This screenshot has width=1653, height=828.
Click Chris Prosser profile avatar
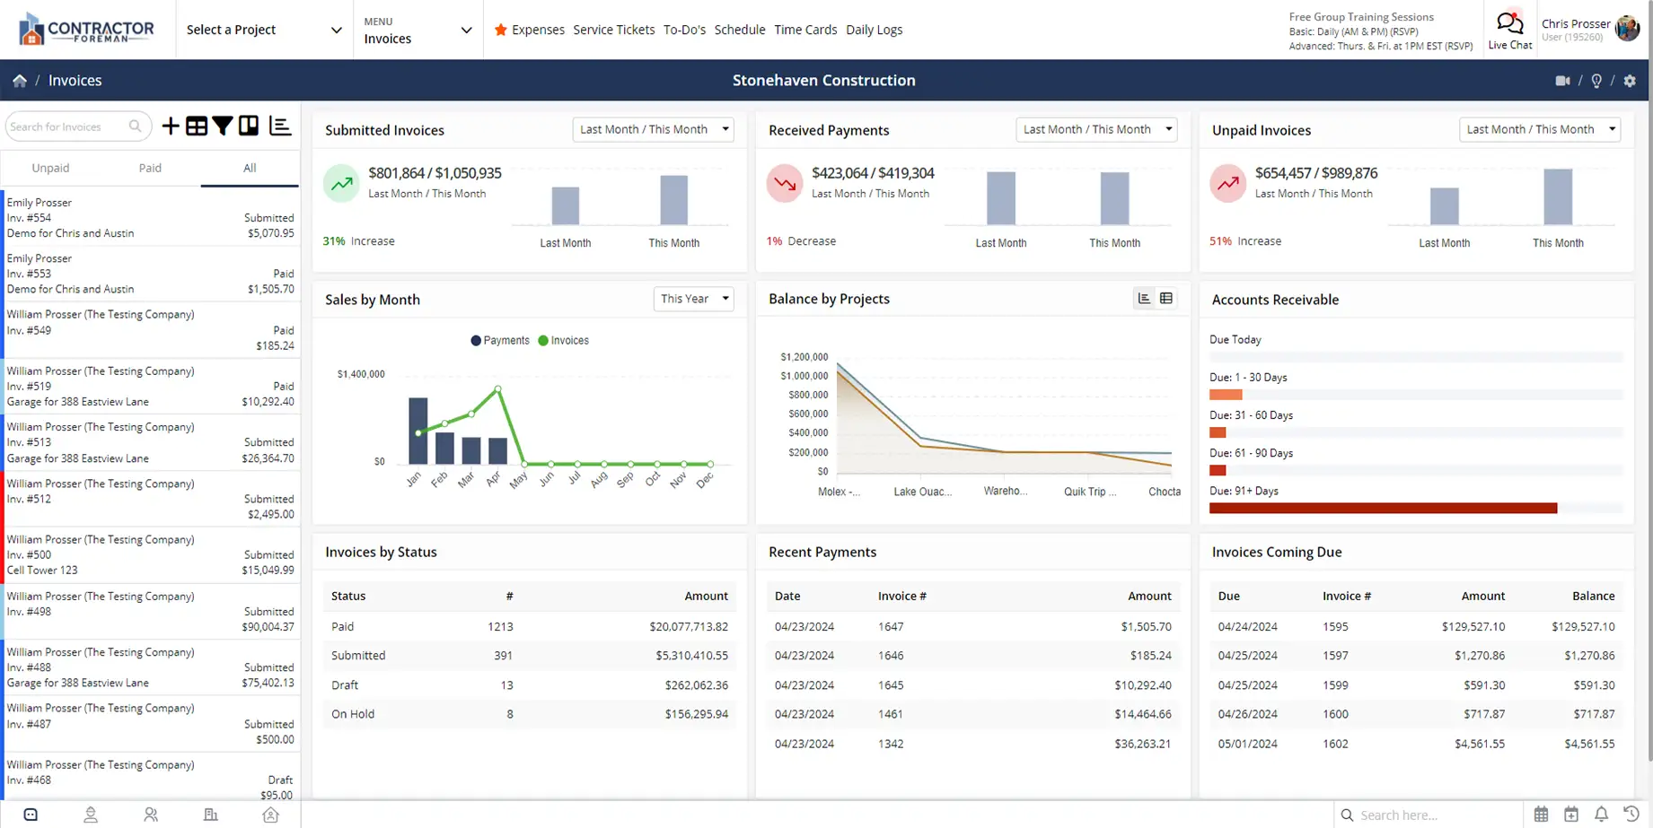[1627, 29]
